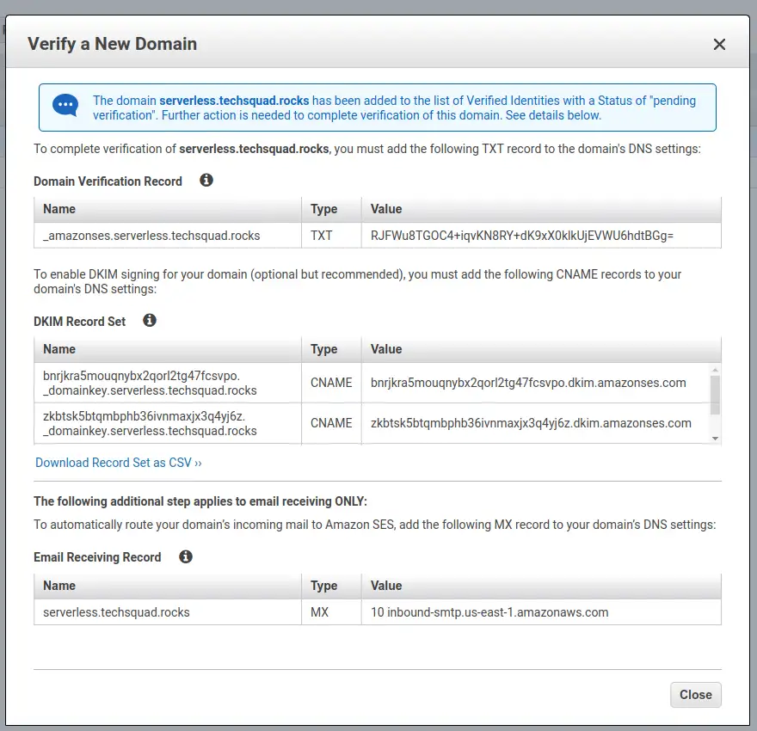Screen dimensions: 757x731
Task: Click the bnrjkra5 _domainkey name cell
Action: tap(168, 383)
